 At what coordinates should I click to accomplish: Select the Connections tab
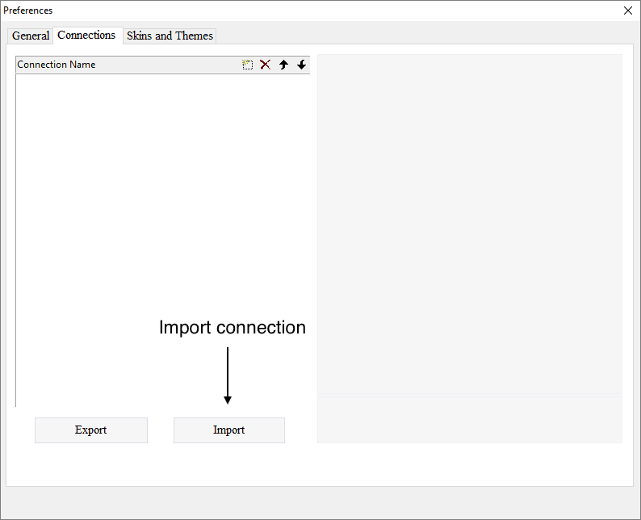(86, 35)
